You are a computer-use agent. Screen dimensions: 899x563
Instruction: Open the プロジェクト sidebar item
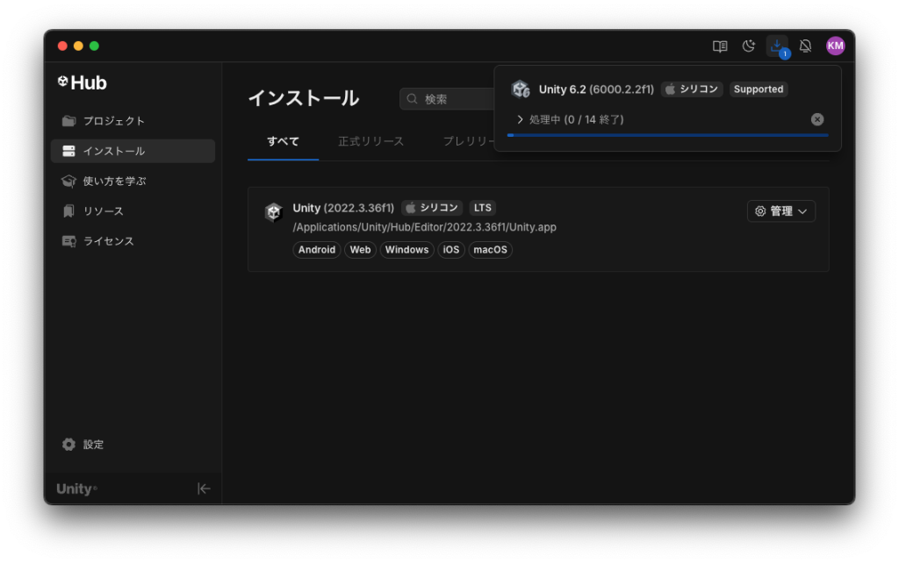click(133, 121)
